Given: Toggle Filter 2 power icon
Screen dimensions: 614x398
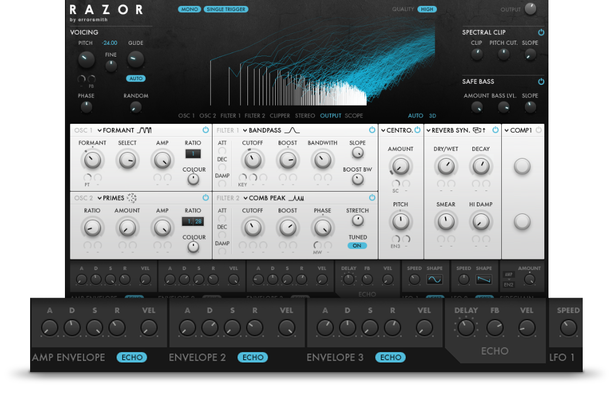Looking at the screenshot, I should point(372,198).
